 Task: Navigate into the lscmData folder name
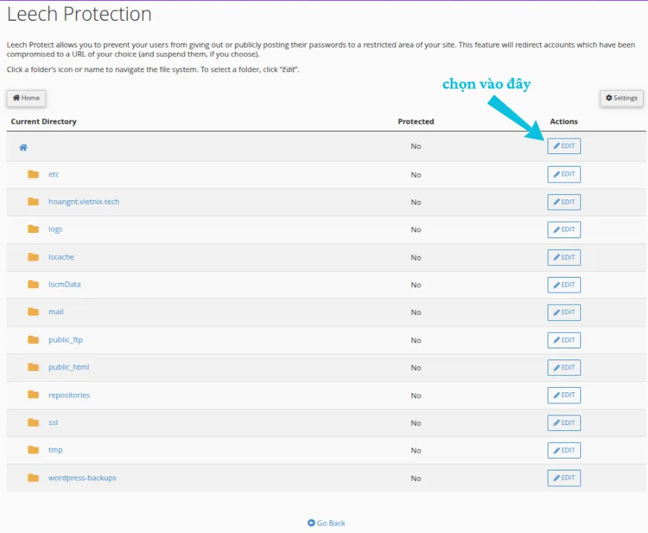(x=64, y=284)
